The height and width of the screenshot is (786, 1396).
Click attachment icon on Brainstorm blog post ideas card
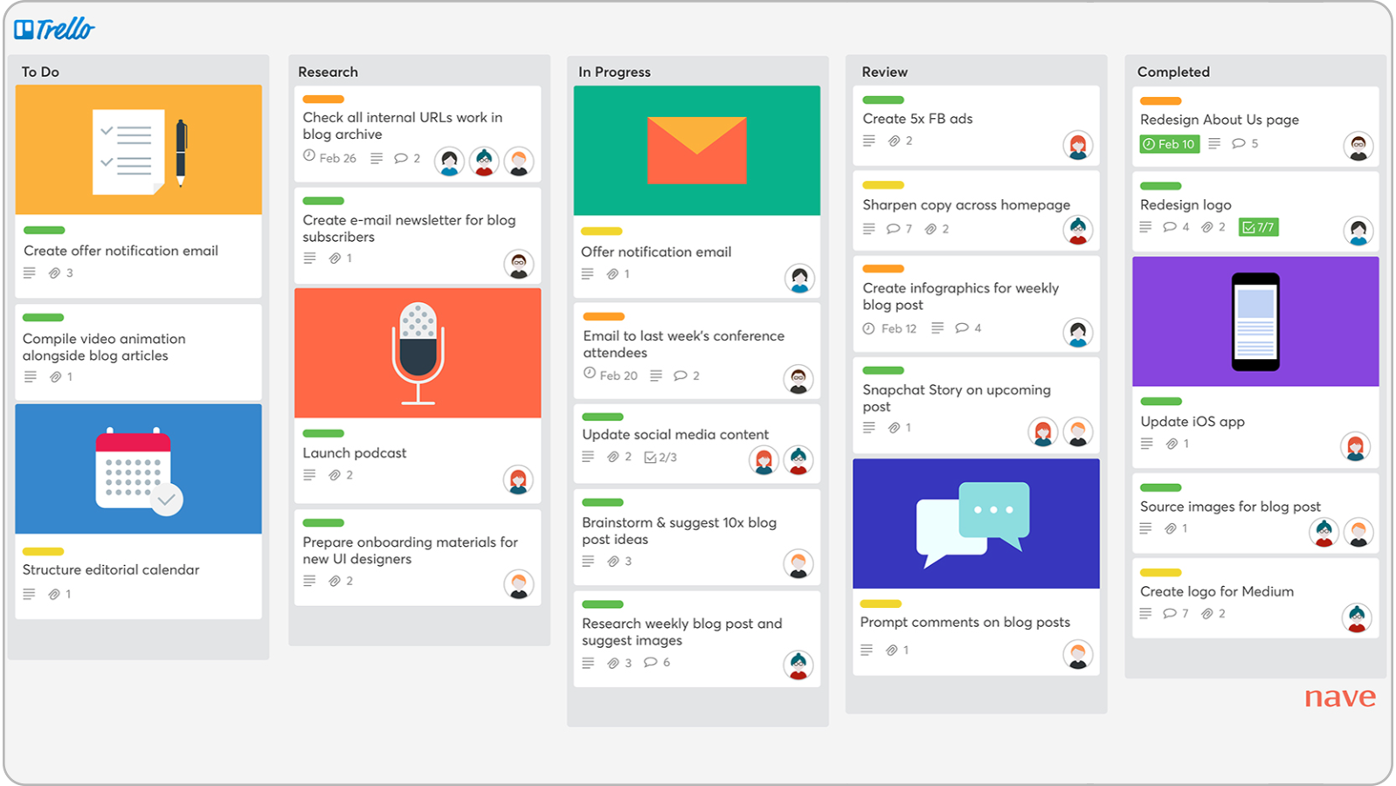(613, 562)
